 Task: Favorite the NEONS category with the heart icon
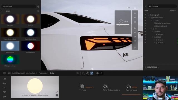pos(38,11)
